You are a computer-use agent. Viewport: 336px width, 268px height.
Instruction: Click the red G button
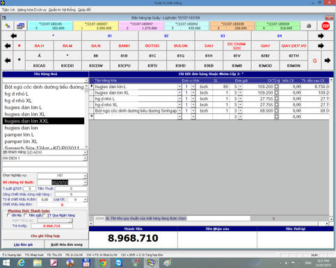coord(314,60)
